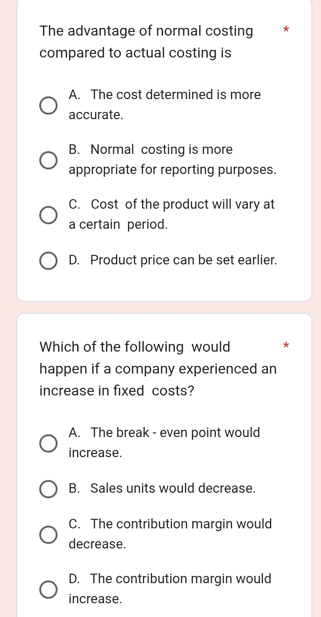Select option A 'The cost determined is more accurate'
This screenshot has width=321, height=617.
(x=48, y=105)
